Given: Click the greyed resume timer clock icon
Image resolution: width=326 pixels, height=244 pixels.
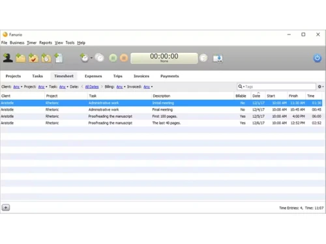Looking at the screenshot, I should [100, 58].
